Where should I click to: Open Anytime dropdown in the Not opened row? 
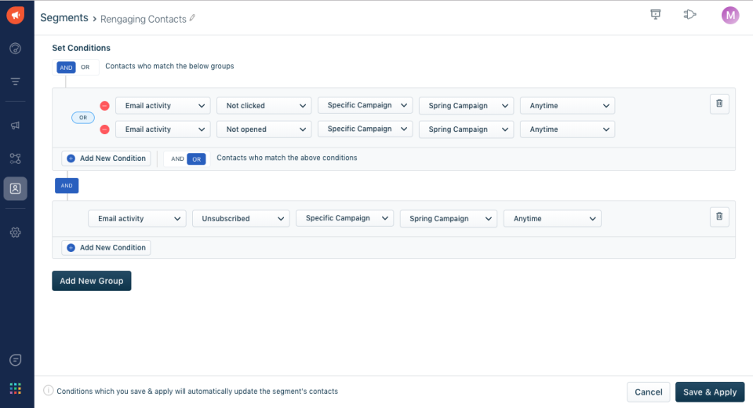[x=568, y=129]
